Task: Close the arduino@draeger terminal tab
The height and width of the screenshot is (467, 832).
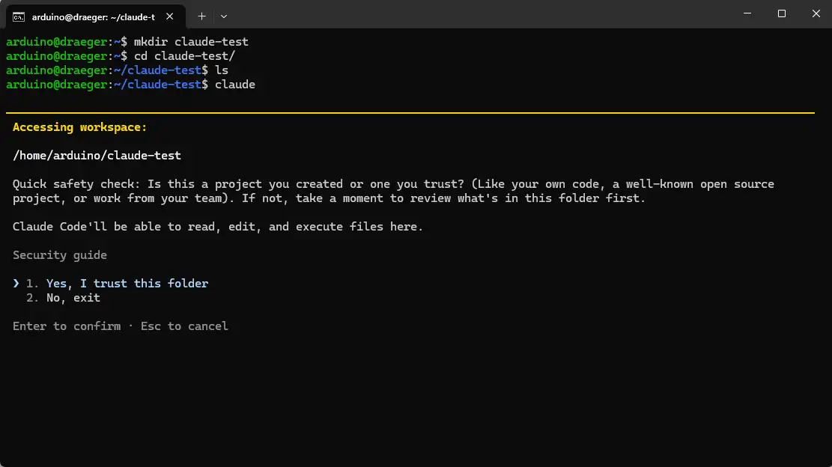Action: 170,16
